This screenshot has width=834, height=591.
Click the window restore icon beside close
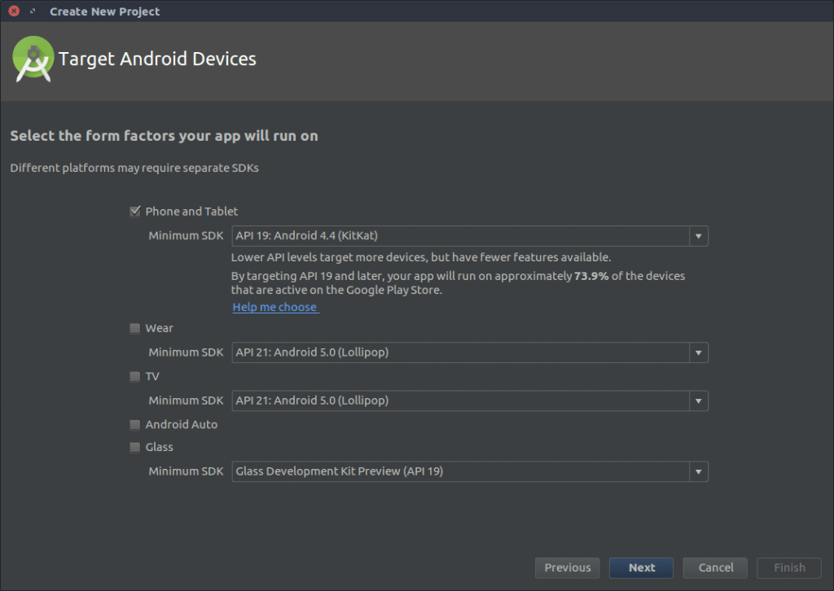tap(33, 11)
